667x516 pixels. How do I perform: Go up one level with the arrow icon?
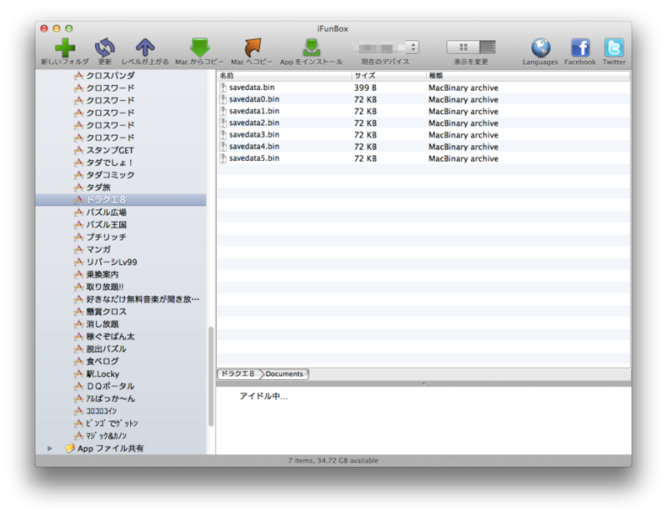[144, 48]
